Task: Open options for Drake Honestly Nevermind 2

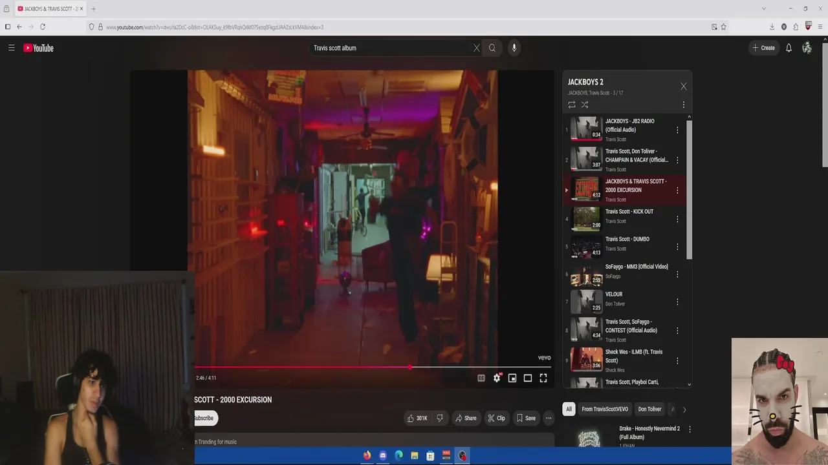Action: pos(690,429)
